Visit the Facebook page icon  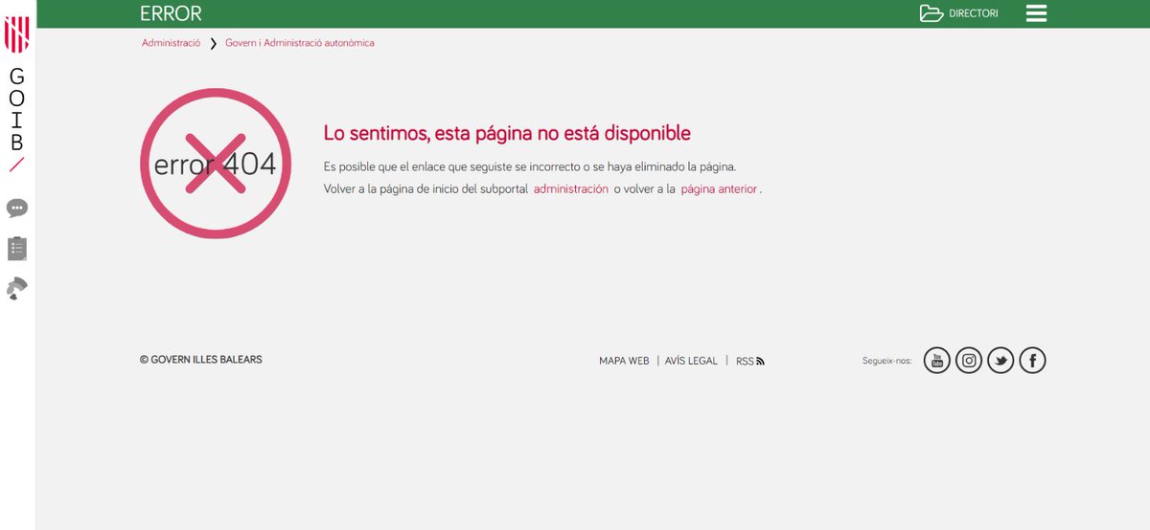[1032, 361]
